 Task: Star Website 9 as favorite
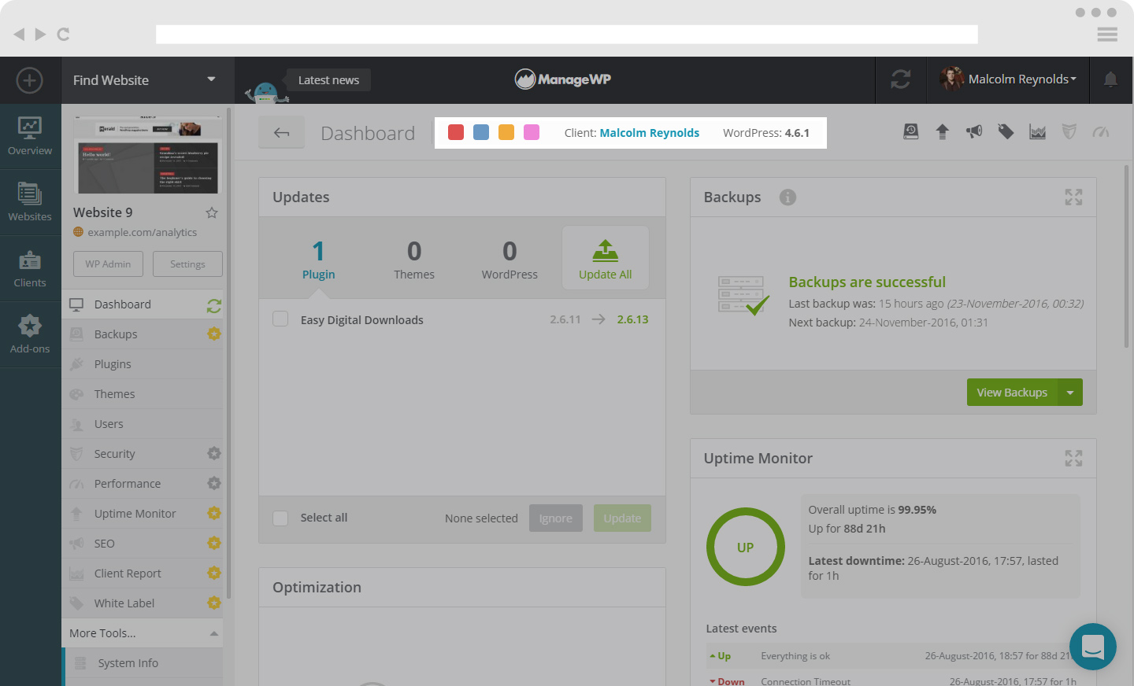212,212
